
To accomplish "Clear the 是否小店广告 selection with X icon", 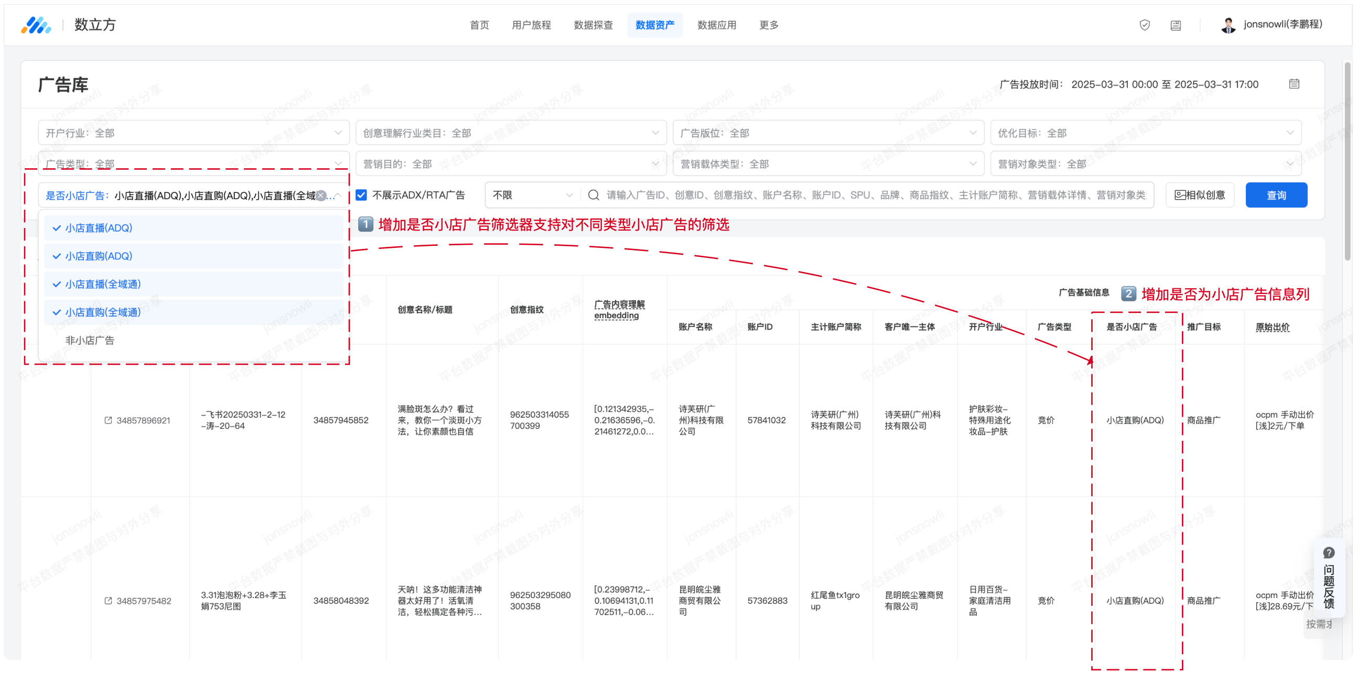I will [321, 195].
